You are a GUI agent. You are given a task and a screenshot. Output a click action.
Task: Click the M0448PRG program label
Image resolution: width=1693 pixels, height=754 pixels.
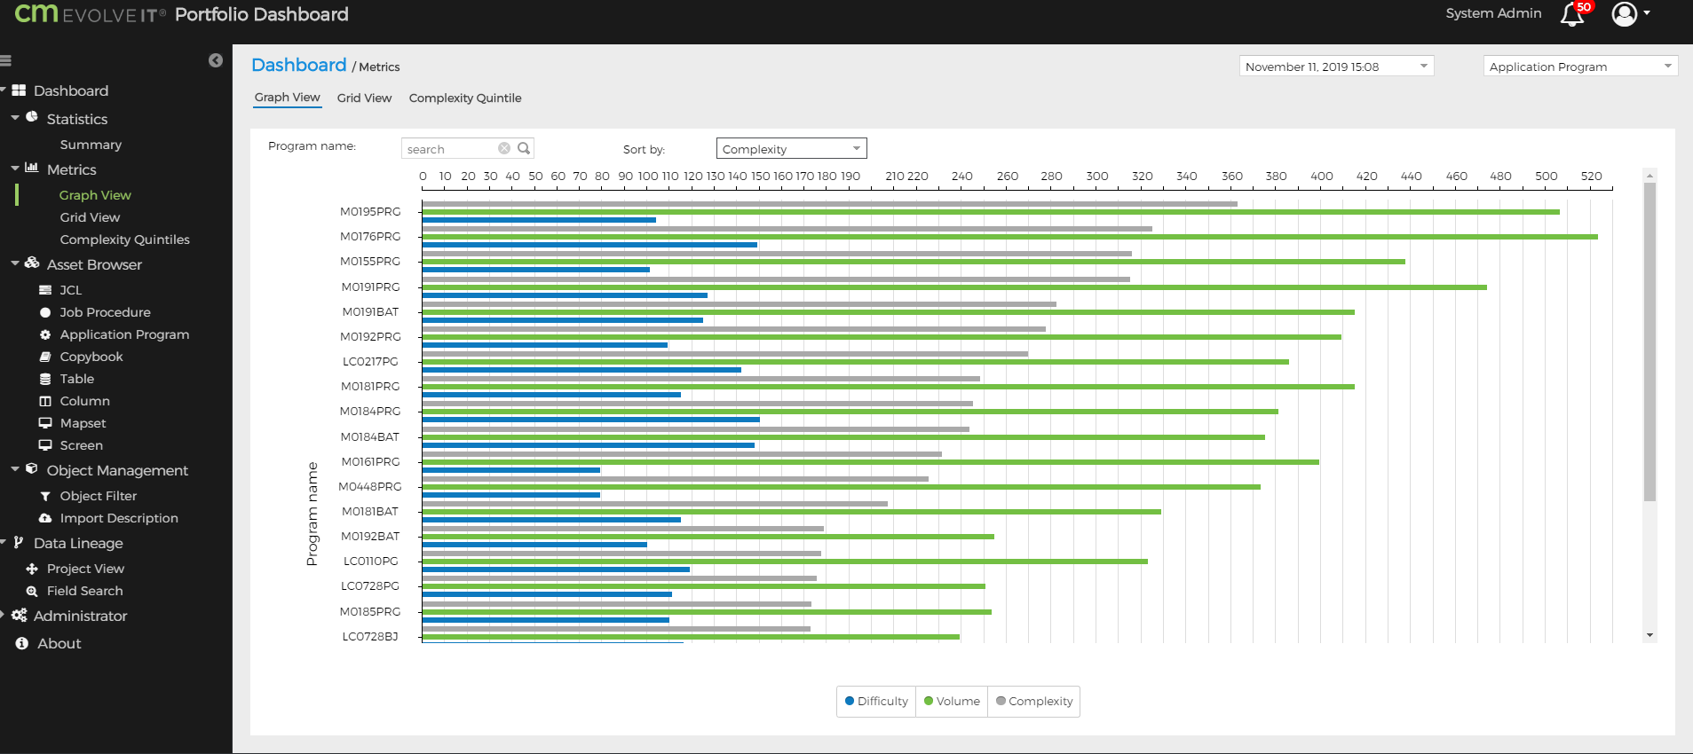tap(369, 487)
